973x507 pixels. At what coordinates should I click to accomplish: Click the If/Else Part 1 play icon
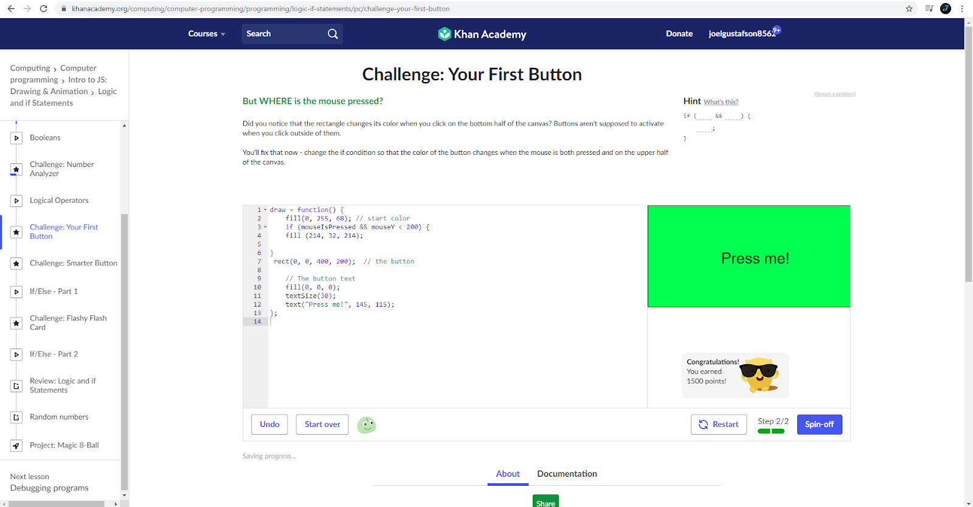(16, 292)
